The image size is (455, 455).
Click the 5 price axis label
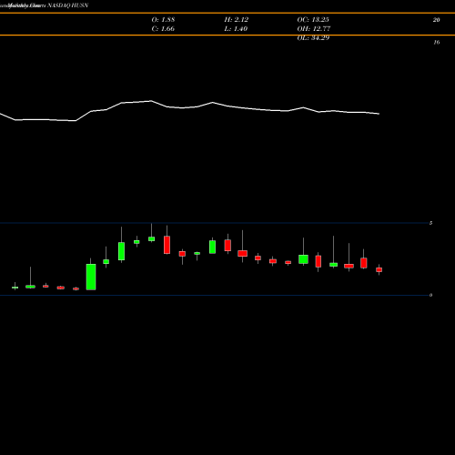[430, 223]
